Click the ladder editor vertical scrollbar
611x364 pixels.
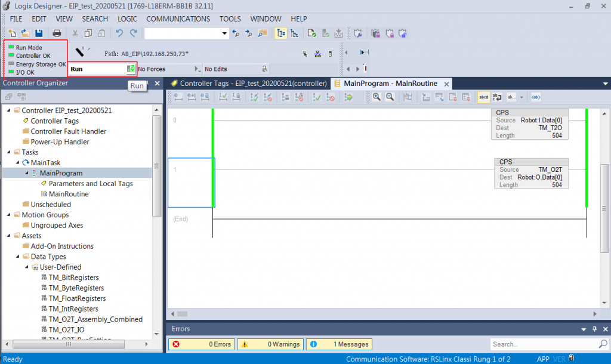(604, 209)
